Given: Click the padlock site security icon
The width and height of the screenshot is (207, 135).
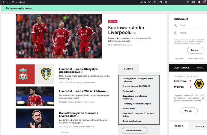Looking at the screenshot, I should [9, 2].
